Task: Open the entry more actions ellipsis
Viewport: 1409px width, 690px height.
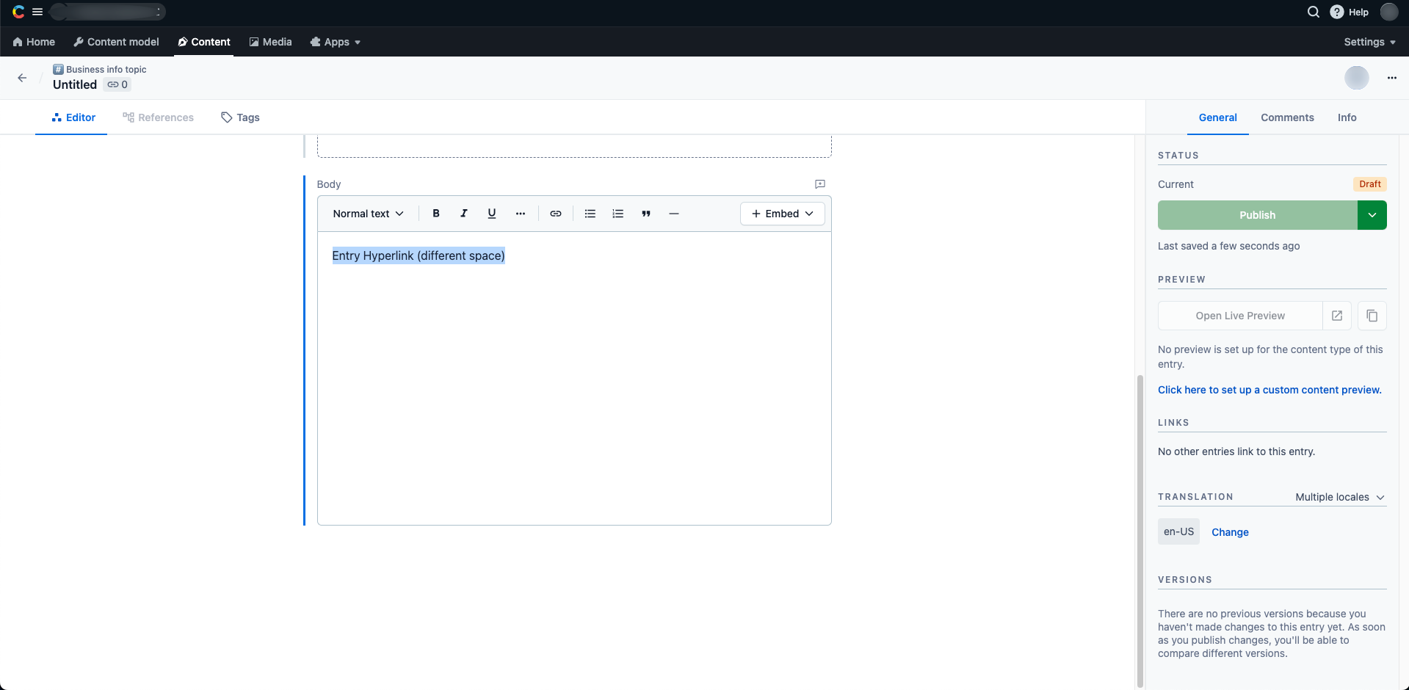Action: click(x=1391, y=78)
